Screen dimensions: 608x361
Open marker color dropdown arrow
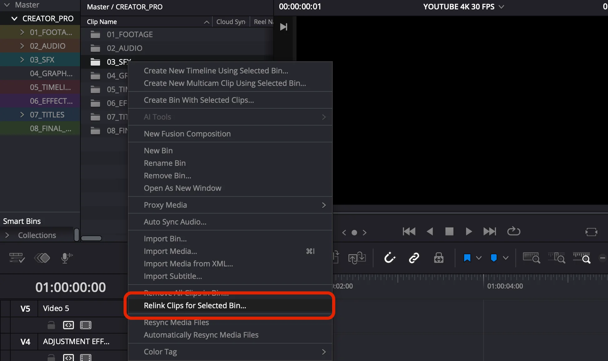(x=505, y=258)
